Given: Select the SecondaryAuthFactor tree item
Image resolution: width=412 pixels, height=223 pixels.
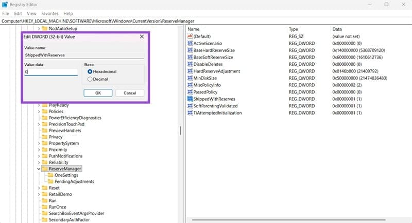Looking at the screenshot, I should [69, 219].
